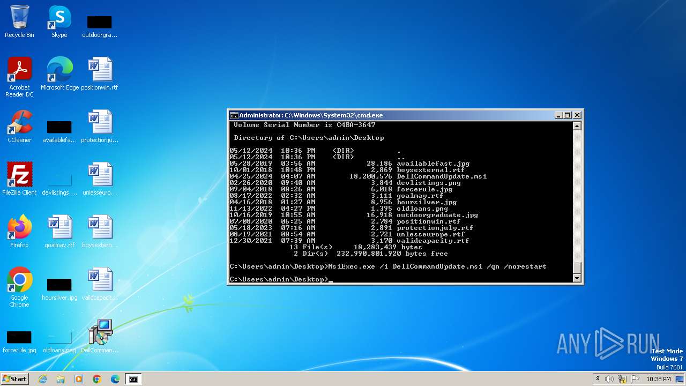Open the taskbar clock showing 10:38 PM

tap(659, 379)
